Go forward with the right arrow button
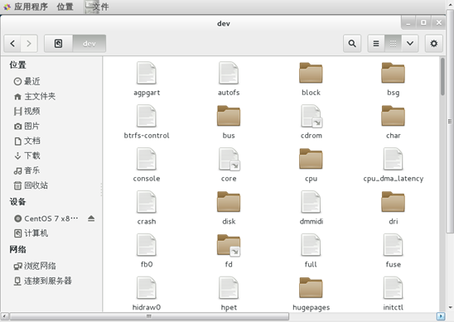 (x=29, y=44)
